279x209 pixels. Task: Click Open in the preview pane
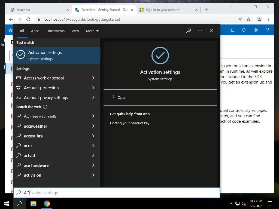[122, 98]
